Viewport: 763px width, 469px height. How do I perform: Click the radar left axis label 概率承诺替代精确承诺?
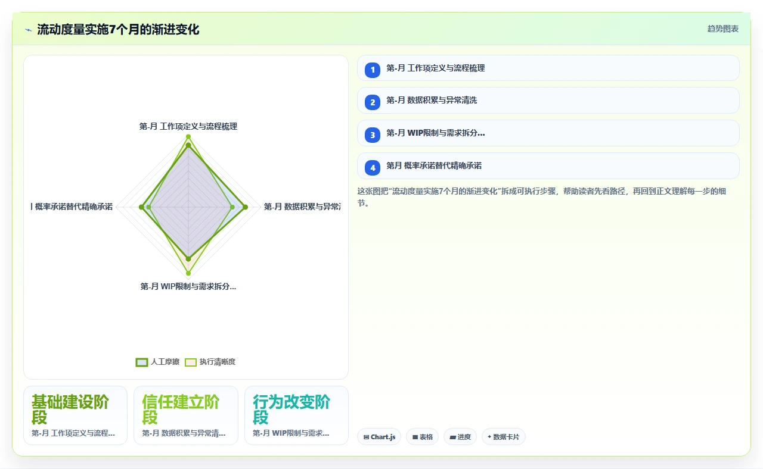tap(72, 207)
